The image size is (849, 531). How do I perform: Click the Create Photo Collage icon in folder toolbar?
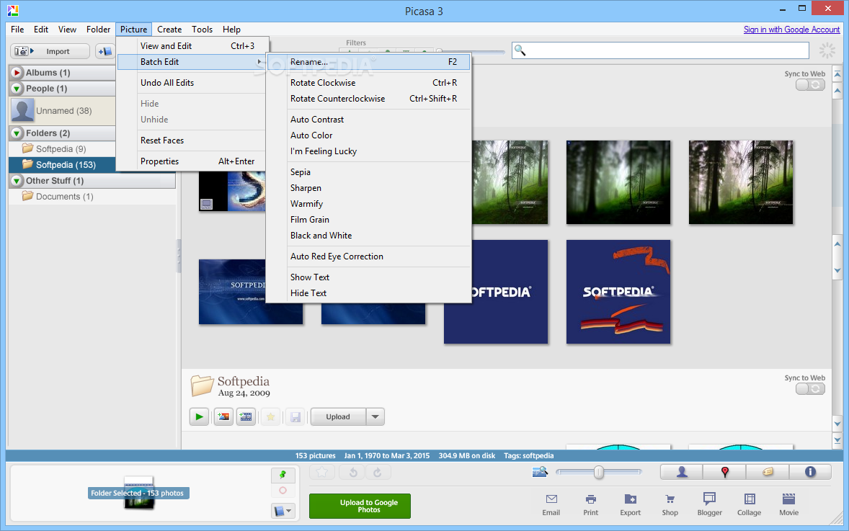[x=223, y=416]
